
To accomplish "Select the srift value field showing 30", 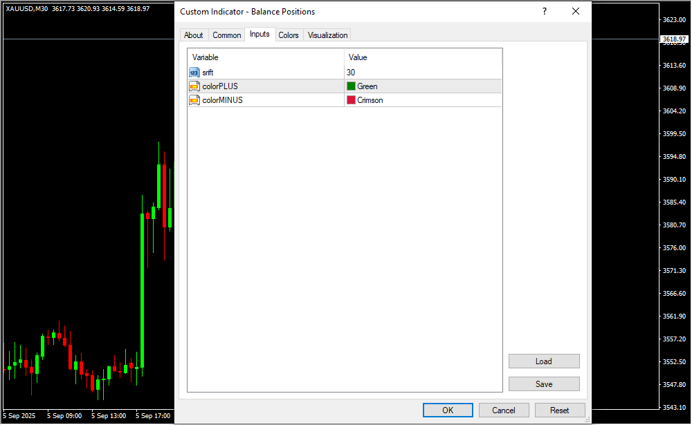I will [422, 73].
